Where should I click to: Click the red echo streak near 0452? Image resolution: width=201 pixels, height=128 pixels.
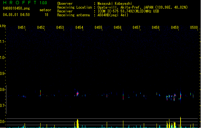40,93
